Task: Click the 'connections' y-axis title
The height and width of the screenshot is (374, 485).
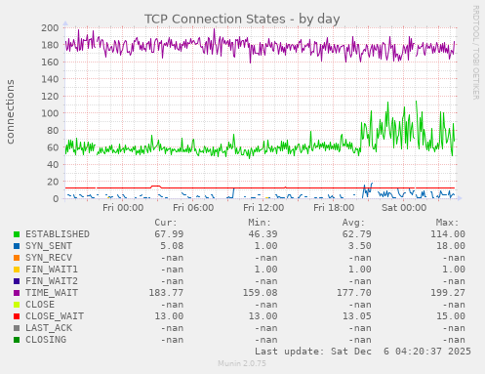Action: [11, 111]
